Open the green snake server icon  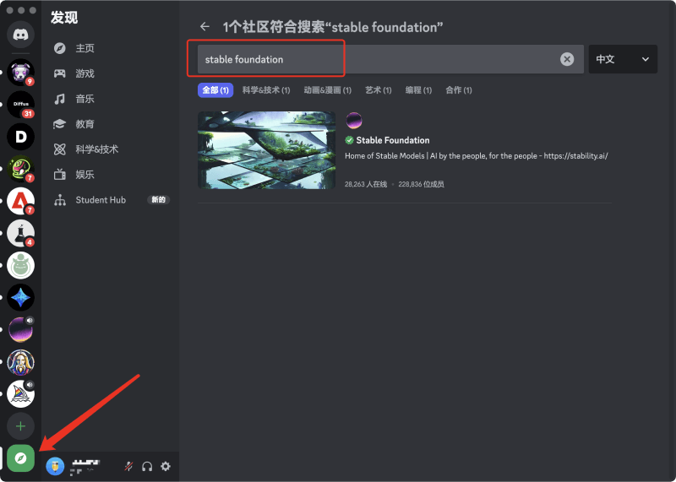pos(20,169)
